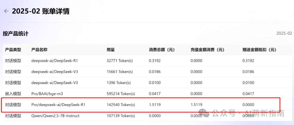
Task: Select the Pro/BAAI/bge-m3 product name
Action: click(x=47, y=94)
